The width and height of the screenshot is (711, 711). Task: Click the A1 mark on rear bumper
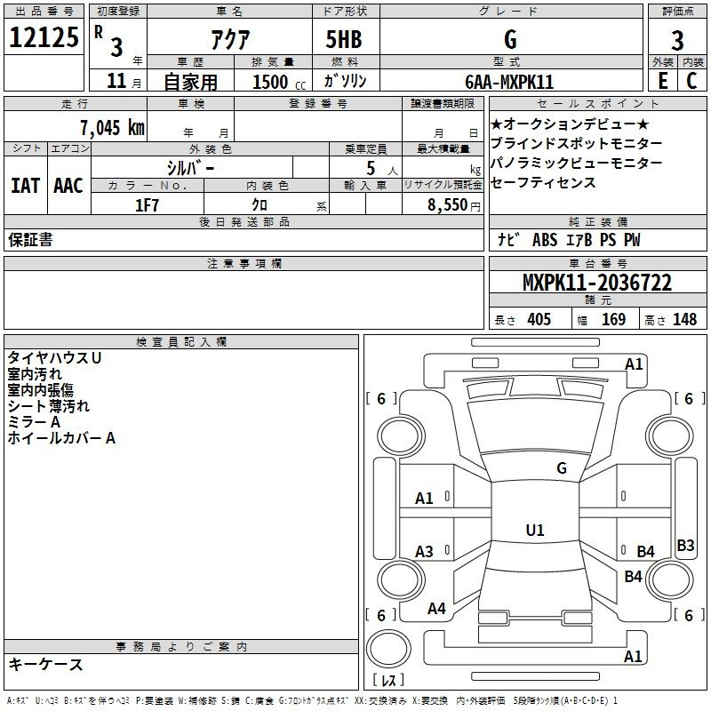[634, 657]
